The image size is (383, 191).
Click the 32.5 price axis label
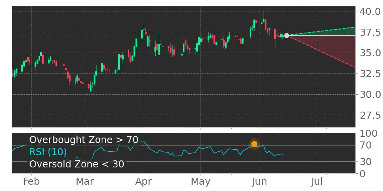(370, 73)
